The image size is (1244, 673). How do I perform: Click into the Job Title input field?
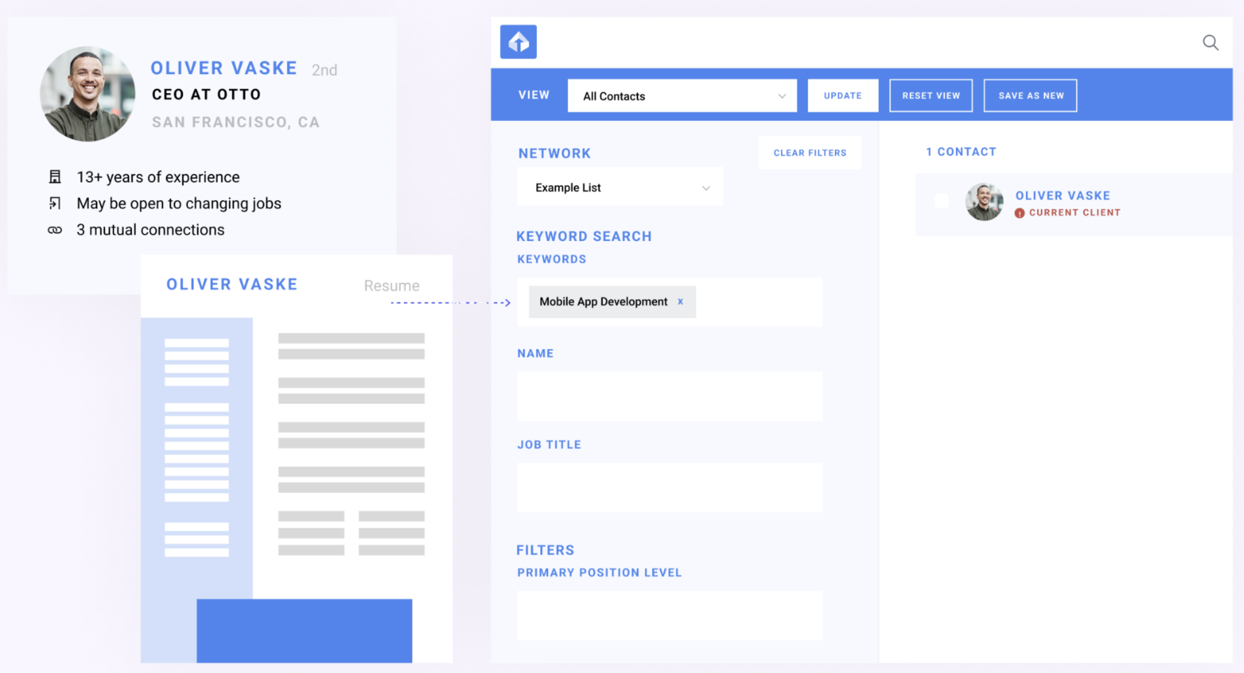[669, 488]
